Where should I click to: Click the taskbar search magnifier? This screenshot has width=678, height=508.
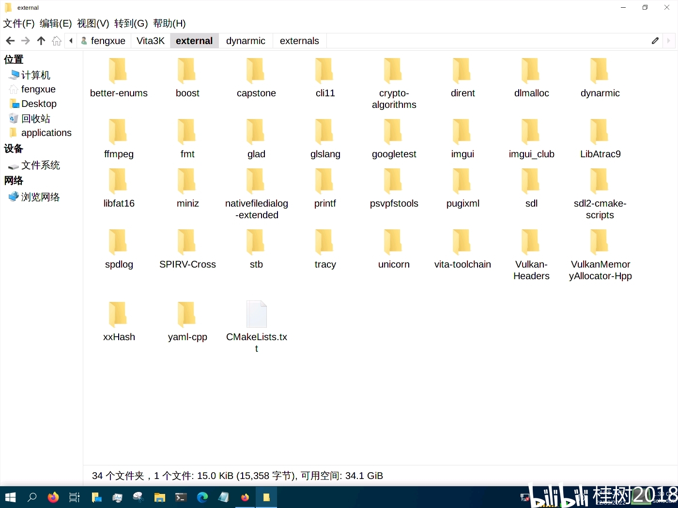(32, 497)
